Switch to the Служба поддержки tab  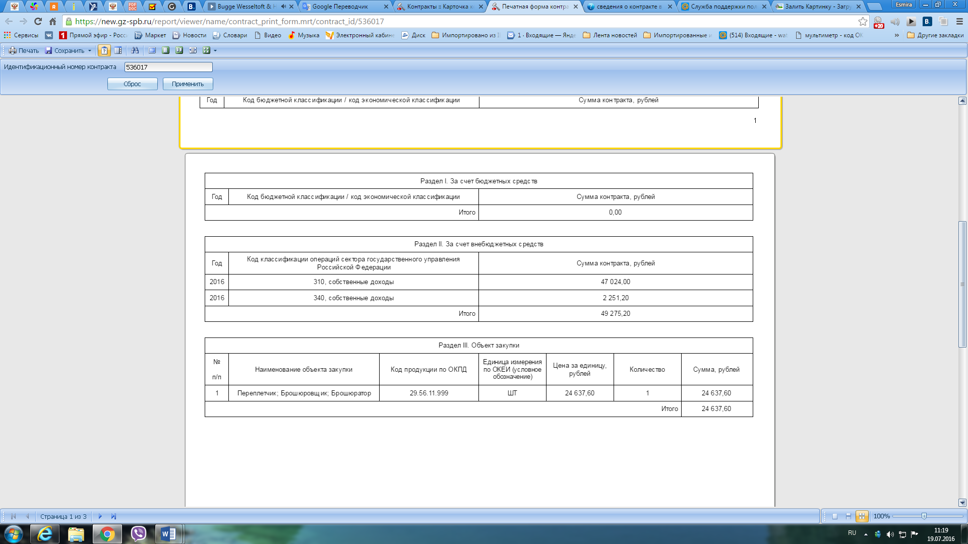coord(723,7)
